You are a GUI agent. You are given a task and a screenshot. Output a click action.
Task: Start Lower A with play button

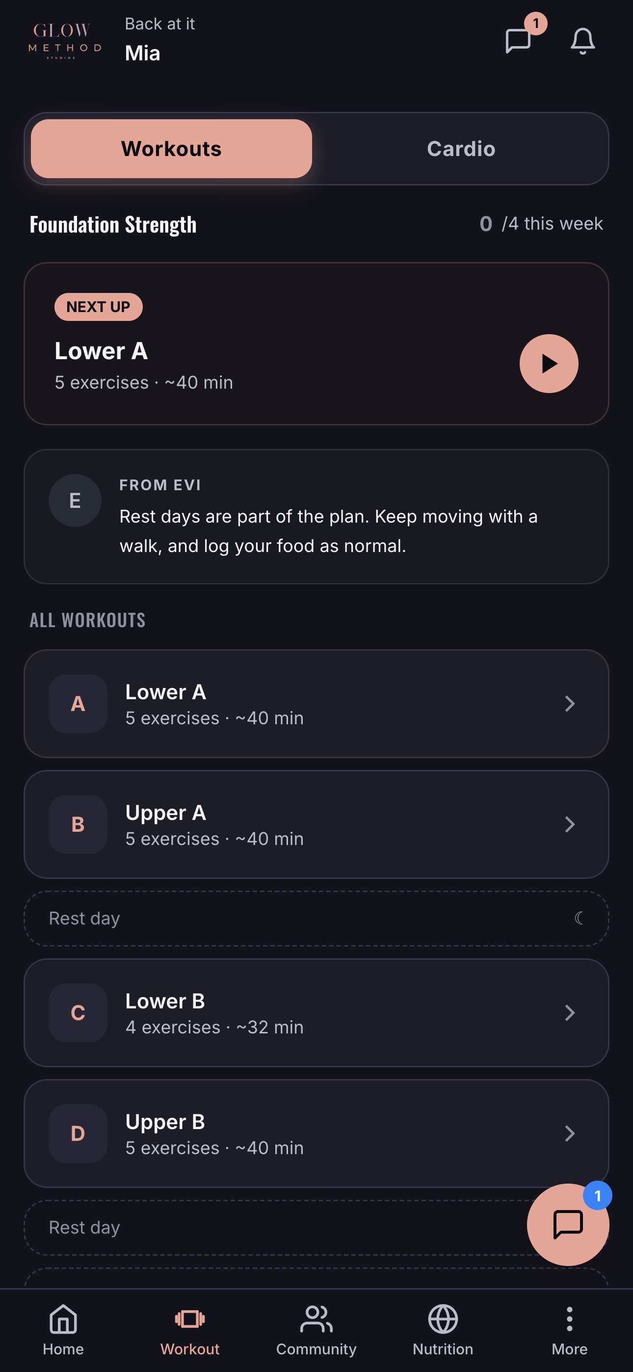coord(549,364)
